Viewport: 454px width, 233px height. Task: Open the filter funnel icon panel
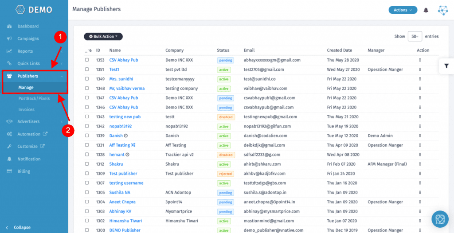(x=446, y=66)
